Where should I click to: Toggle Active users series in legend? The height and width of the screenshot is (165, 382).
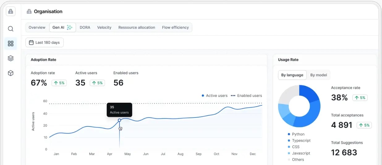[x=214, y=96]
